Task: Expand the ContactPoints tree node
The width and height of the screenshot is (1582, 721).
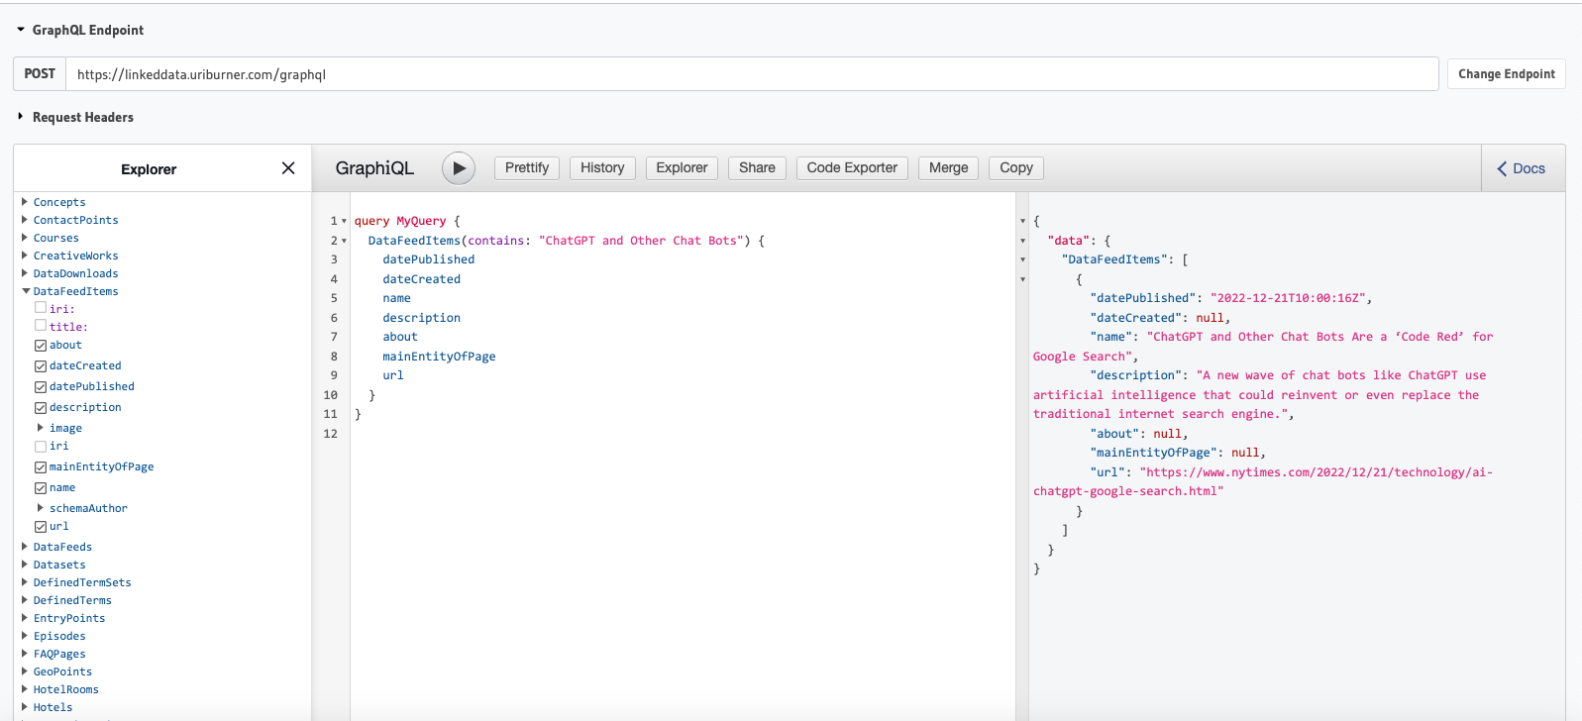Action: (x=25, y=220)
